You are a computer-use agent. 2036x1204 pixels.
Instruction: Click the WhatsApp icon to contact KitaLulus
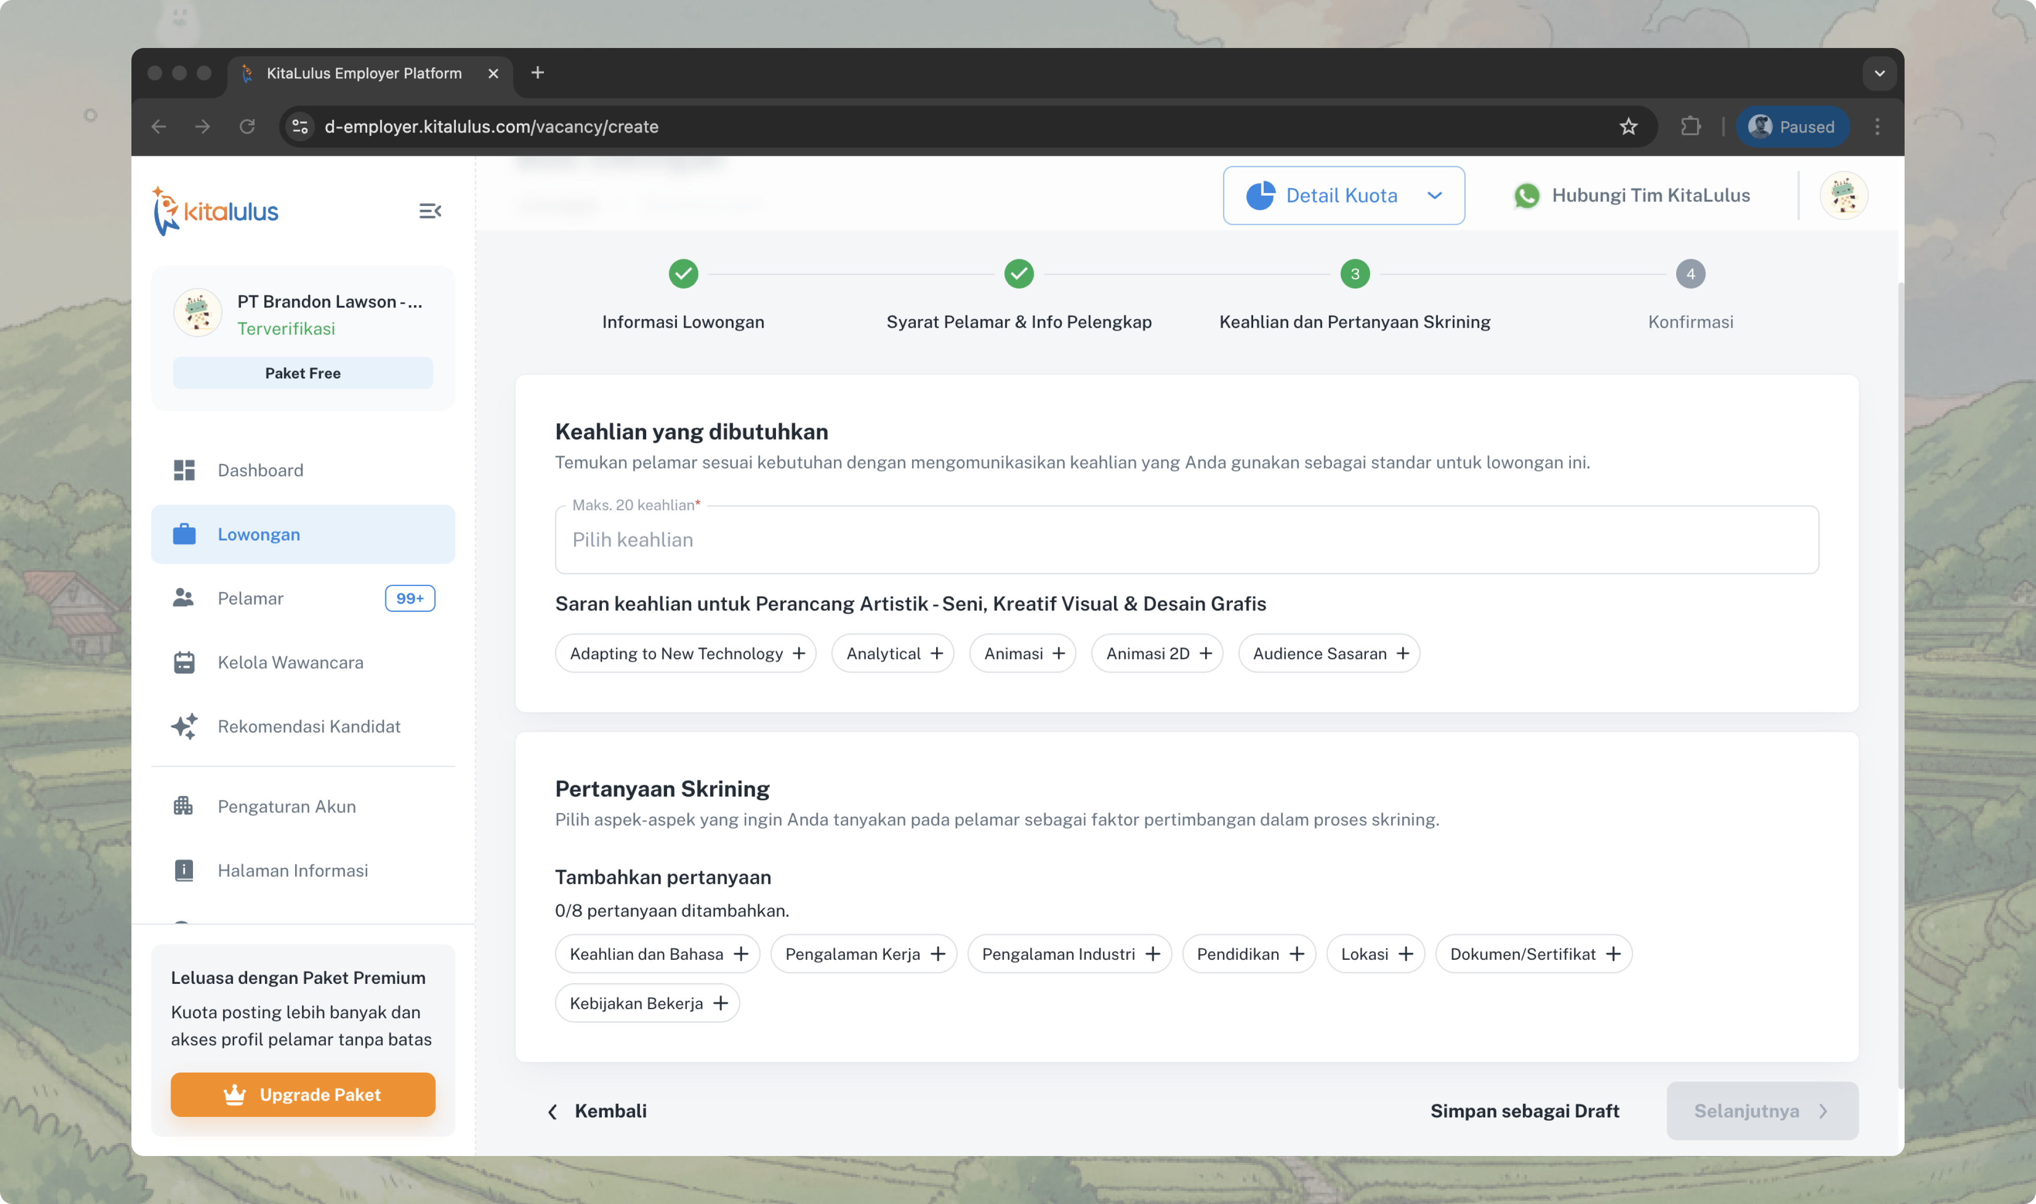click(x=1527, y=196)
